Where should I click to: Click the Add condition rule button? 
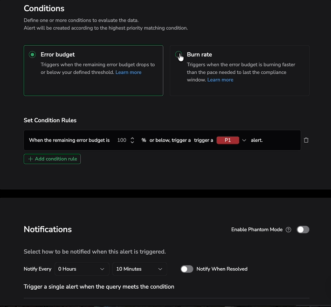[52, 159]
